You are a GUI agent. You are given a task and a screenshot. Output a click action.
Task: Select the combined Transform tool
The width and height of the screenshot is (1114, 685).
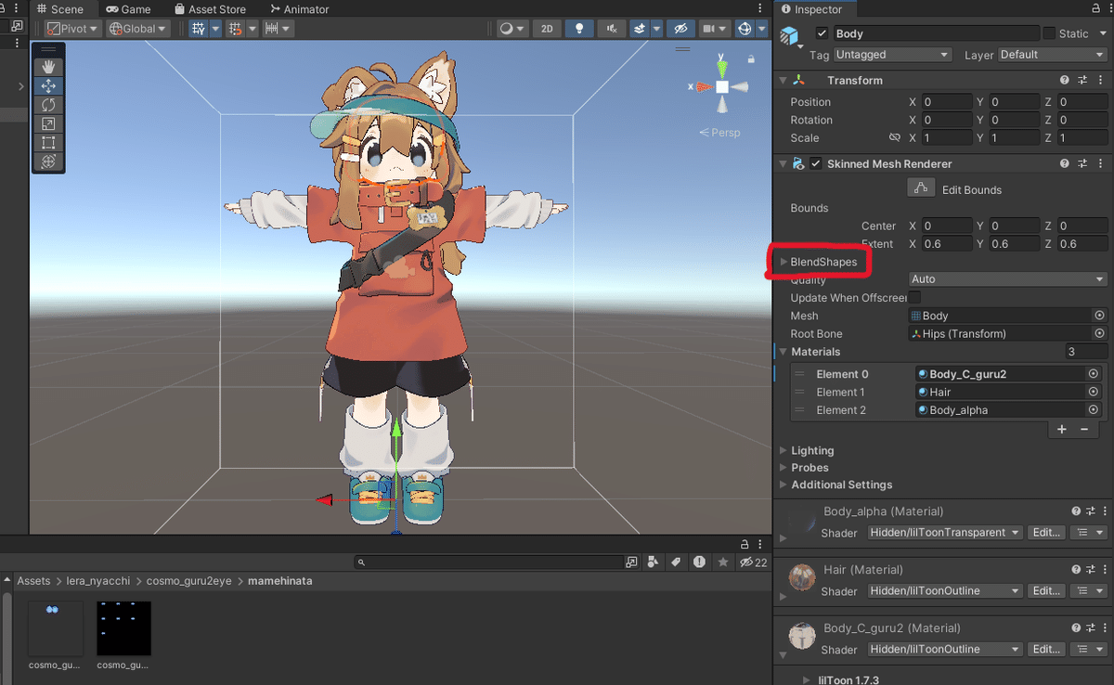[x=48, y=162]
